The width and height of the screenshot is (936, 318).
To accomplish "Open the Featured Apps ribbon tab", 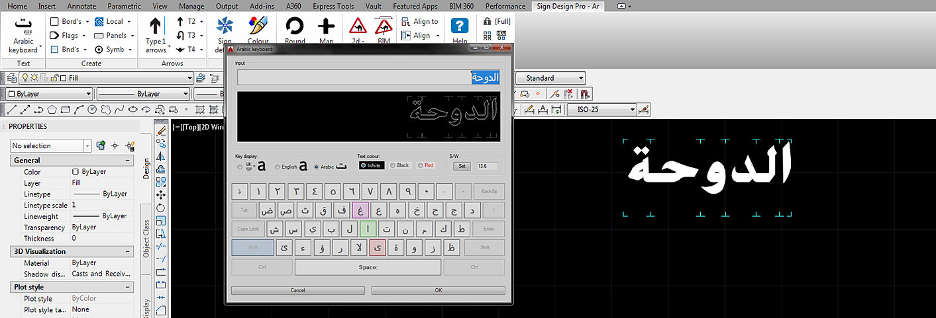I will pos(415,6).
